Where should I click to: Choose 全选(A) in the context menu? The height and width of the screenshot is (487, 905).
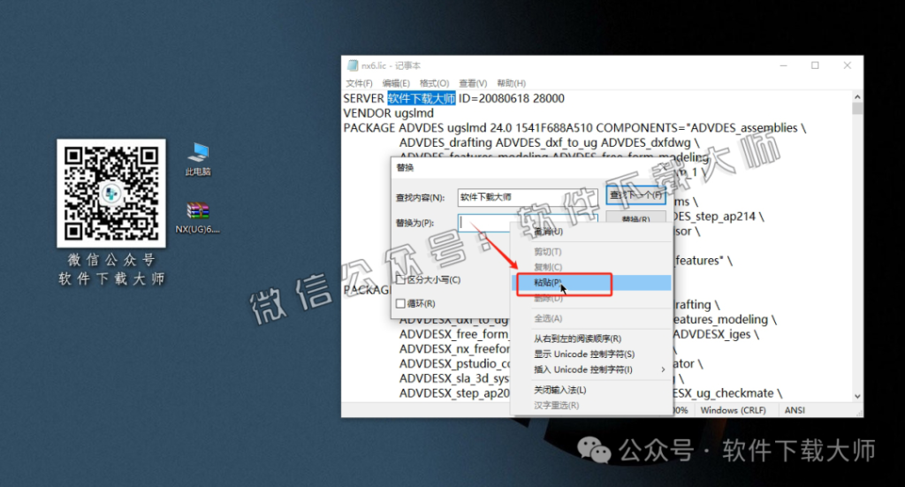(591, 318)
